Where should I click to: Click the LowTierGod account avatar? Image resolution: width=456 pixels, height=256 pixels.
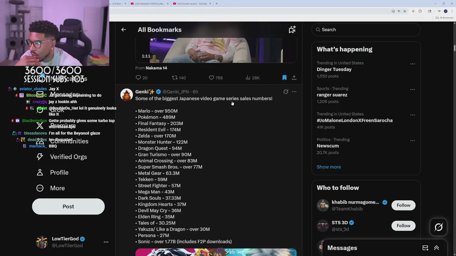[x=42, y=242]
